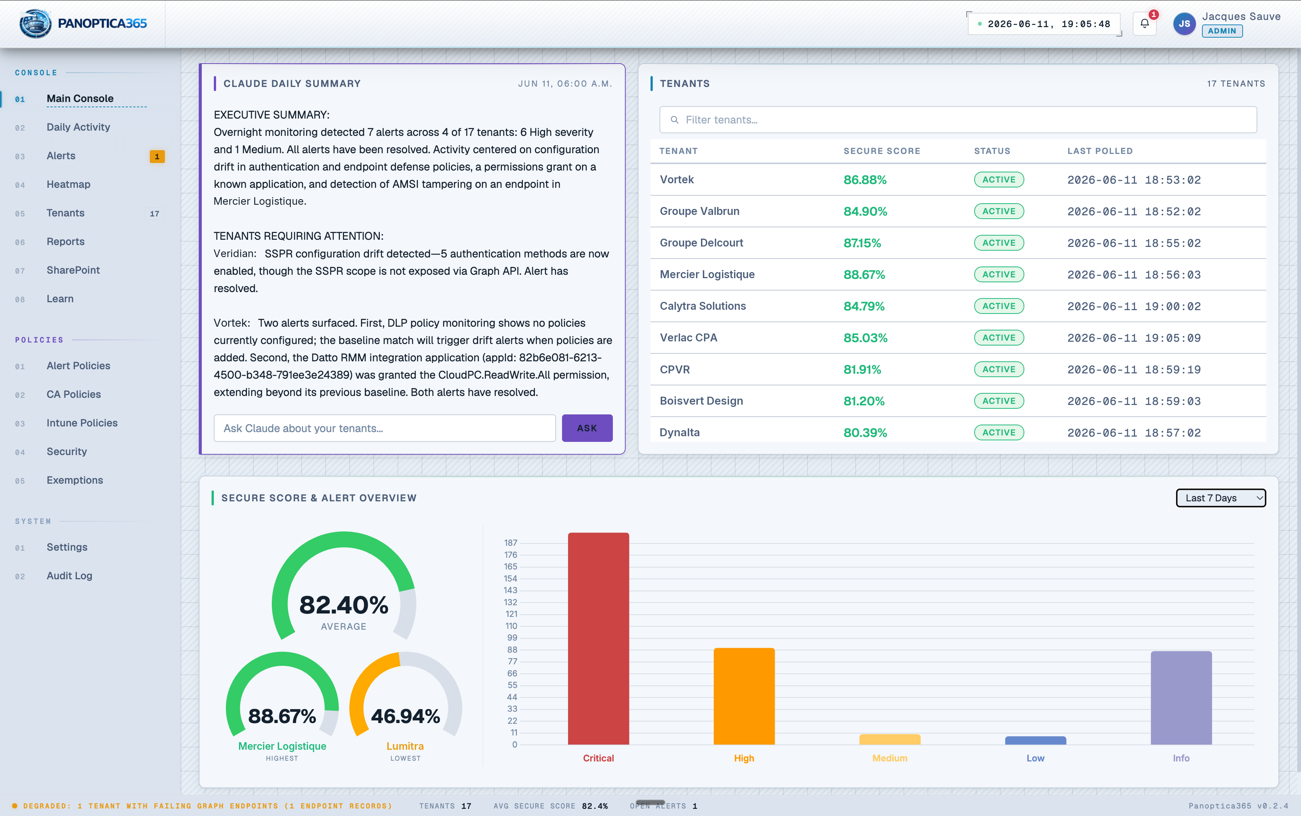Click the search icon in tenant filter
This screenshot has width=1301, height=816.
click(675, 120)
